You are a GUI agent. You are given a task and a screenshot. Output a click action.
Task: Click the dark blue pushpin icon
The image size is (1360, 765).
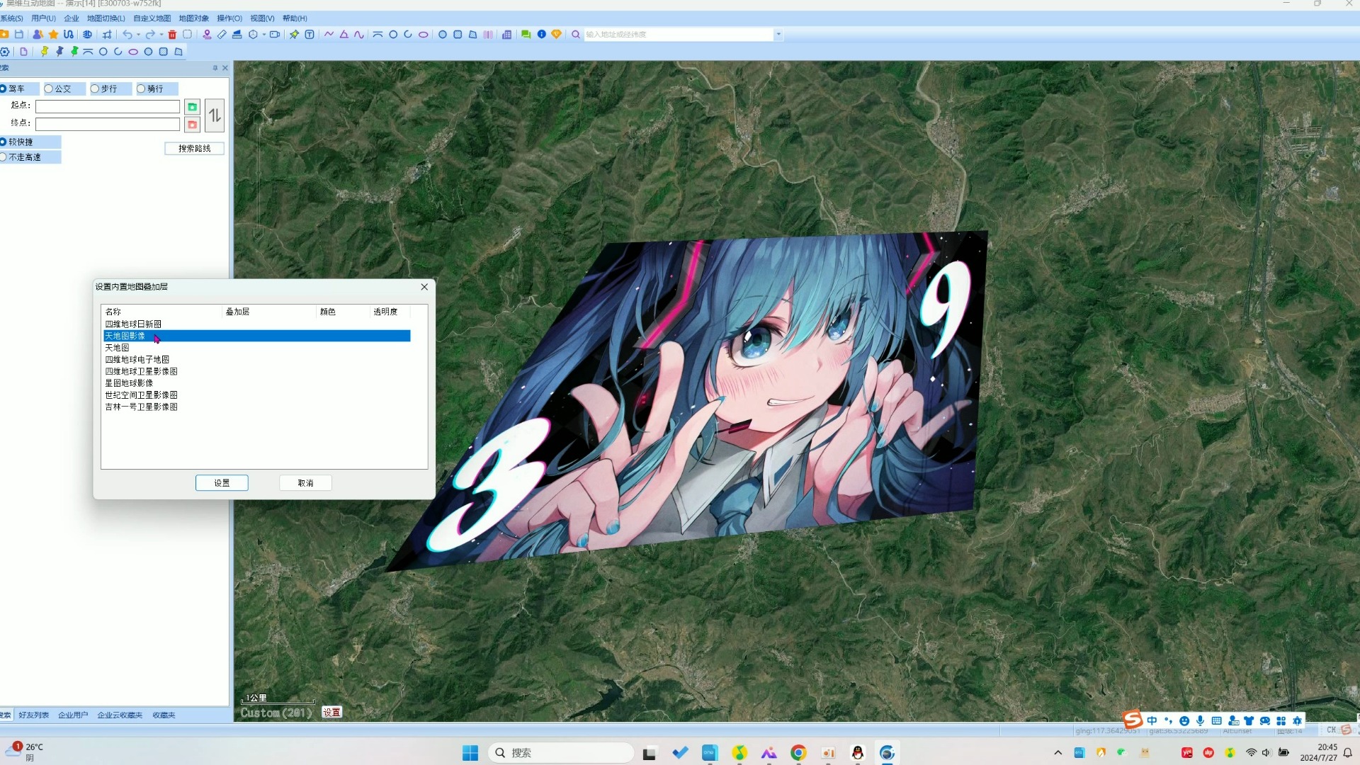click(59, 52)
